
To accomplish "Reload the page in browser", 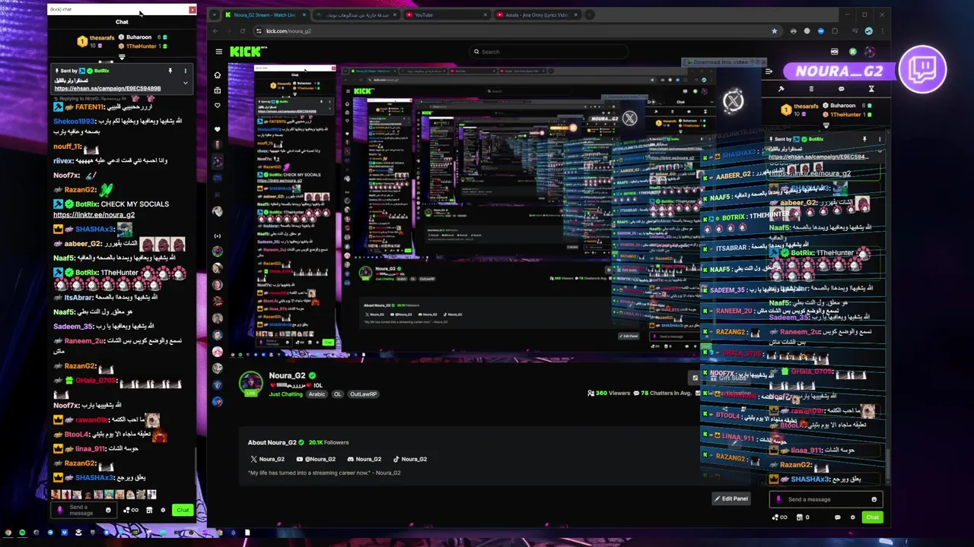I will 242,31.
